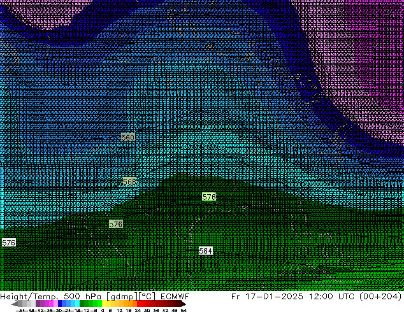Click the 568 contour height label
Screen dimensions: 404x312
129,182
